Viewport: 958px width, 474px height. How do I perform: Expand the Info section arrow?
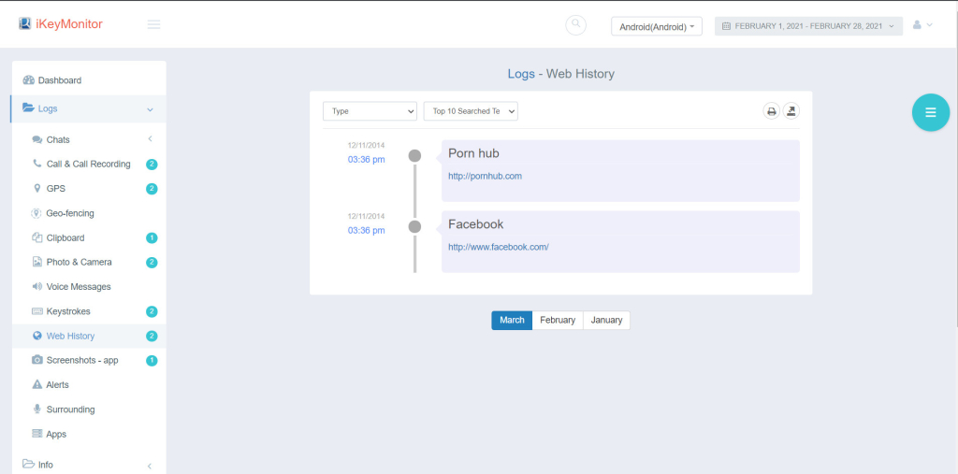coord(151,466)
